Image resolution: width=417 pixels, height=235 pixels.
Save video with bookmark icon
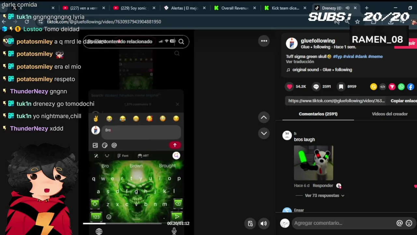coord(341,86)
